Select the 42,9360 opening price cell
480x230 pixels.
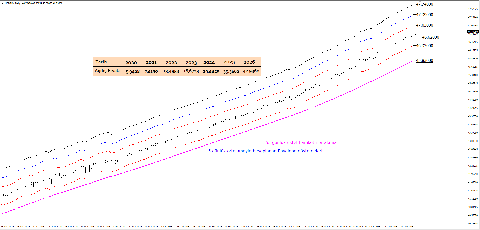coord(251,71)
